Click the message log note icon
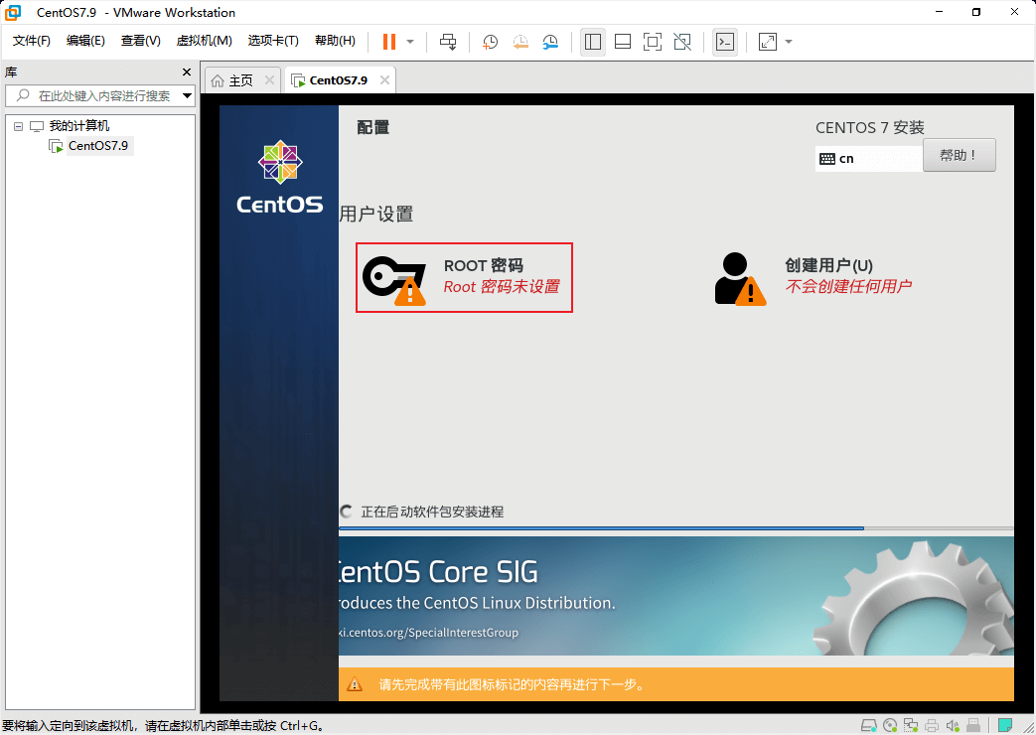The height and width of the screenshot is (735, 1036). pyautogui.click(x=1005, y=726)
